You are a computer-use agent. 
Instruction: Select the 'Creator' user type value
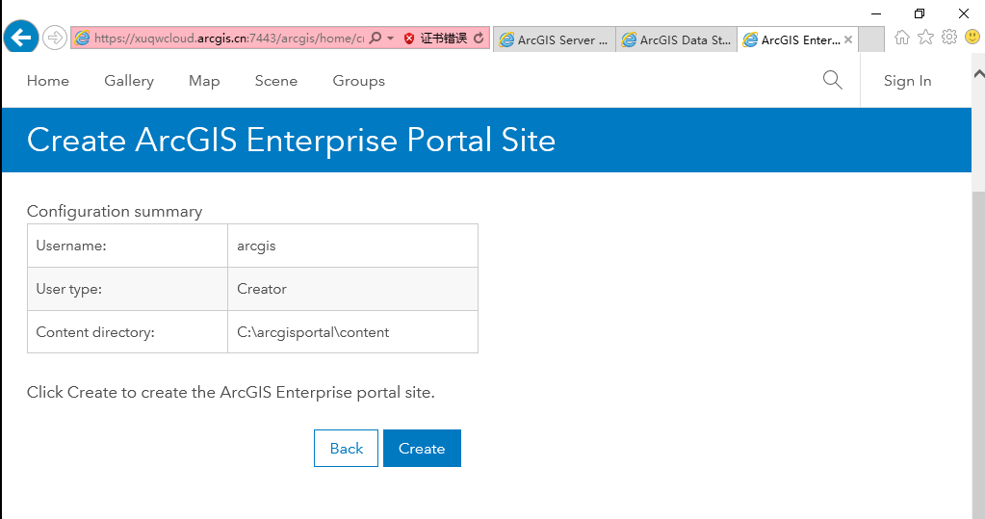[x=261, y=289]
